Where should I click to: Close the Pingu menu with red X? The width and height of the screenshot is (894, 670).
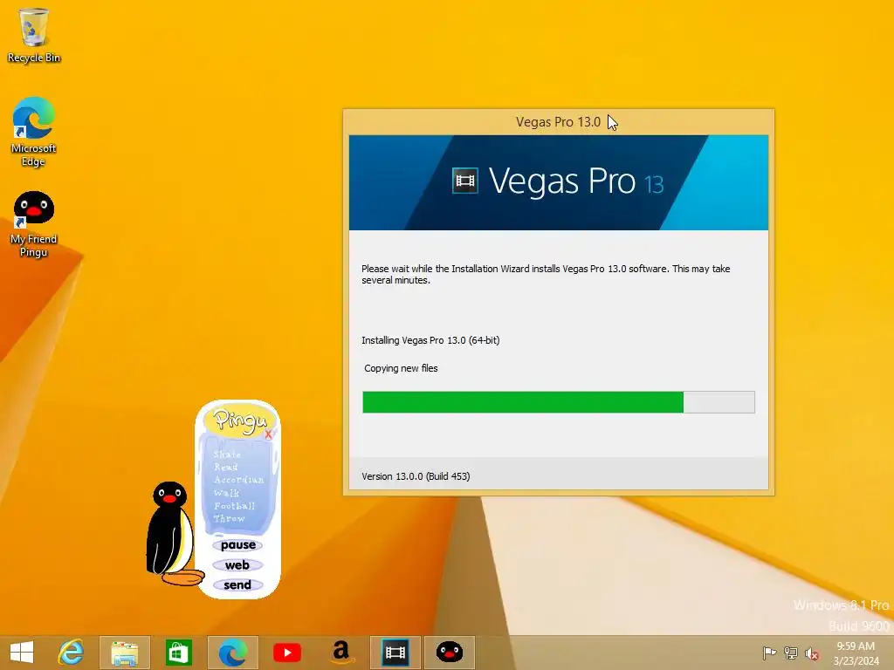click(268, 434)
